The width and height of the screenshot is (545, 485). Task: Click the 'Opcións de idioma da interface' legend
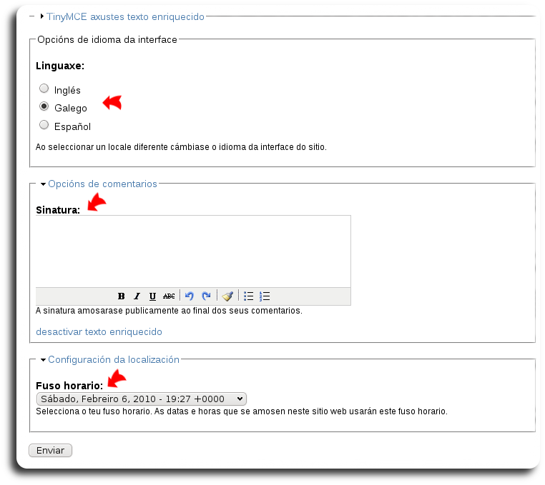pos(107,39)
